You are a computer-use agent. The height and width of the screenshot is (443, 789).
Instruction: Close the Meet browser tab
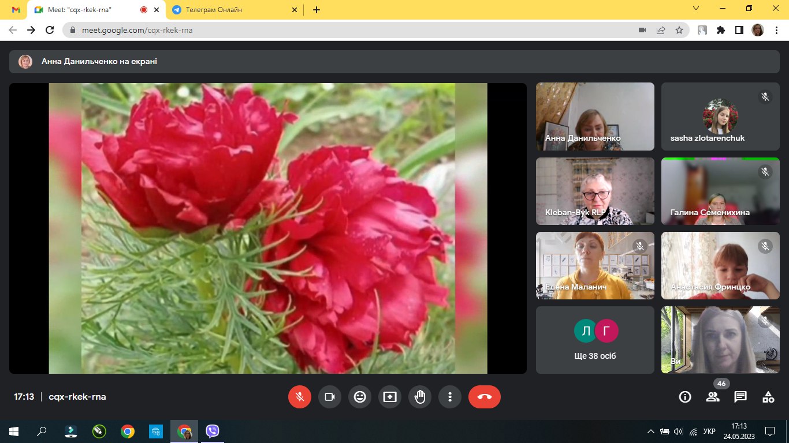156,10
